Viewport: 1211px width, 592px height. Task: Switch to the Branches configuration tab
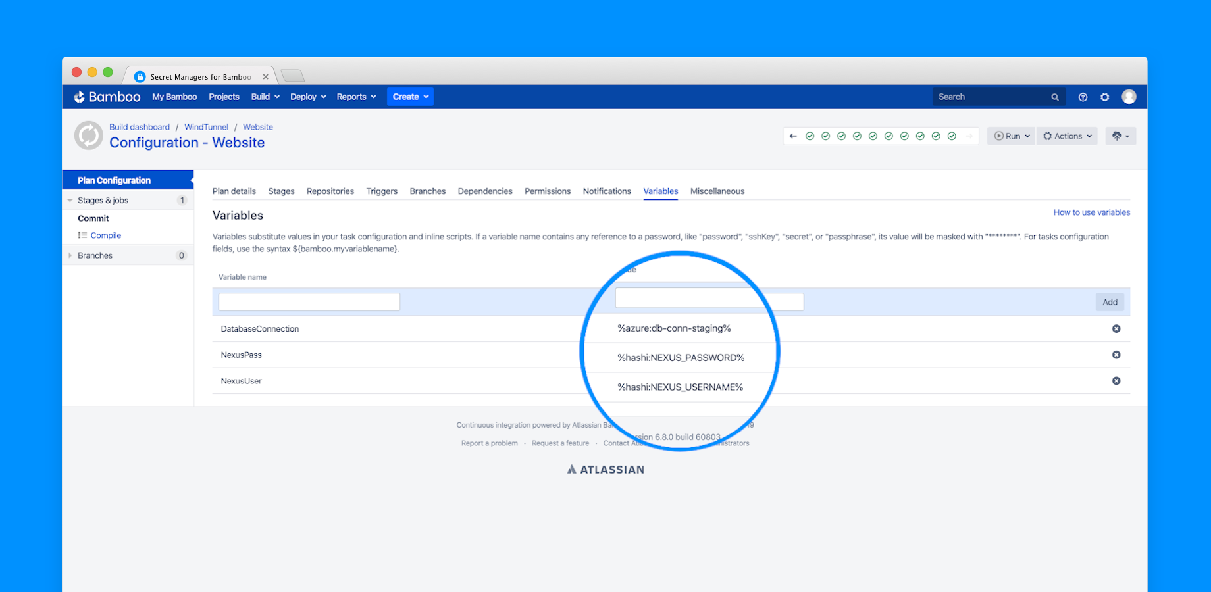(x=428, y=191)
